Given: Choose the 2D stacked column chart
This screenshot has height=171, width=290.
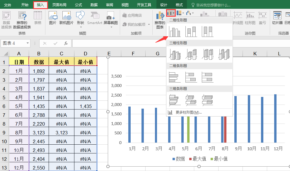Looking at the screenshot, I should (191, 32).
